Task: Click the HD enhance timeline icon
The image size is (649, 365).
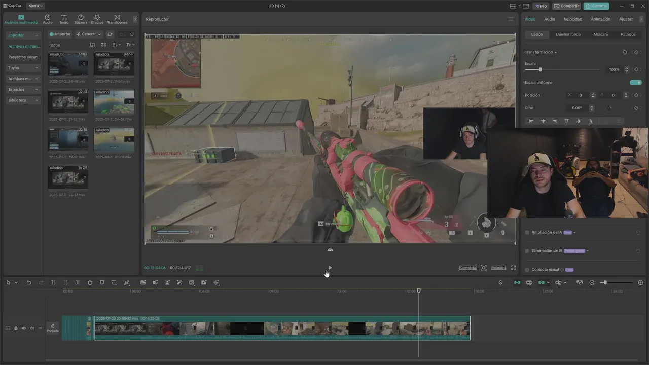Action: point(192,283)
